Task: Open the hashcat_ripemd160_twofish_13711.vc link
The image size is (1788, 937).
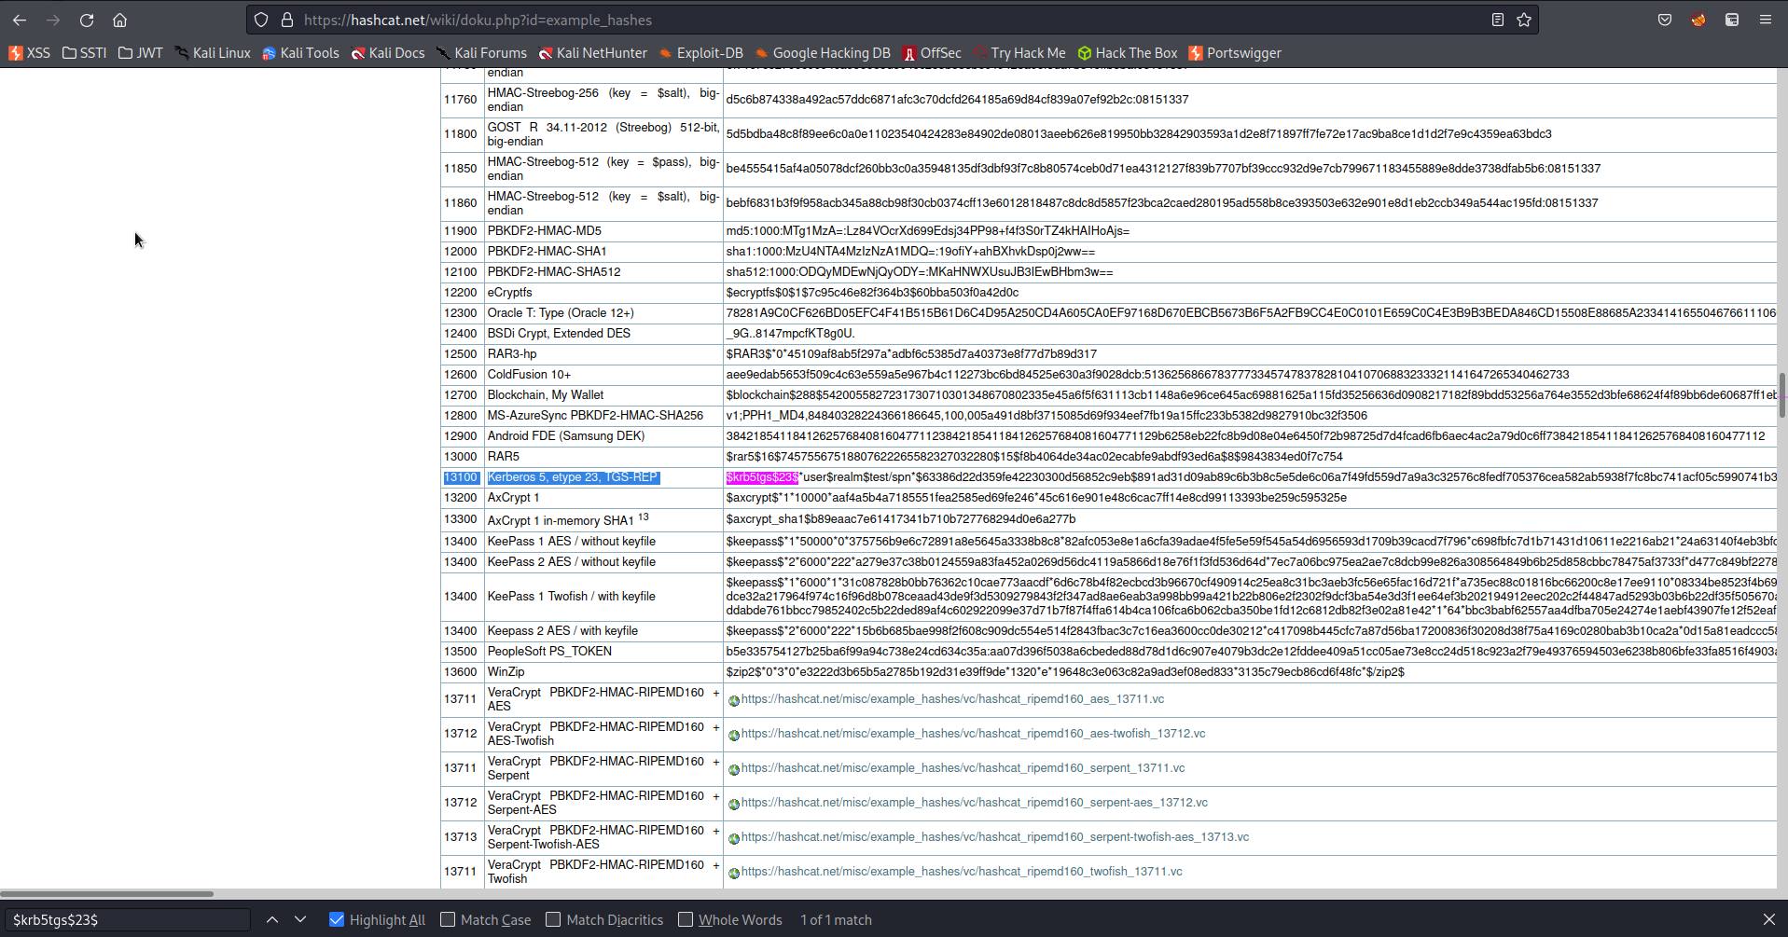Action: [962, 872]
